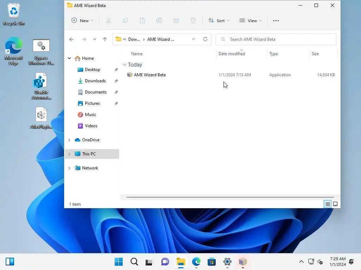Viewport: 361px width, 270px height.
Task: Select Bypass Windows 11 desktop file
Action: click(41, 52)
